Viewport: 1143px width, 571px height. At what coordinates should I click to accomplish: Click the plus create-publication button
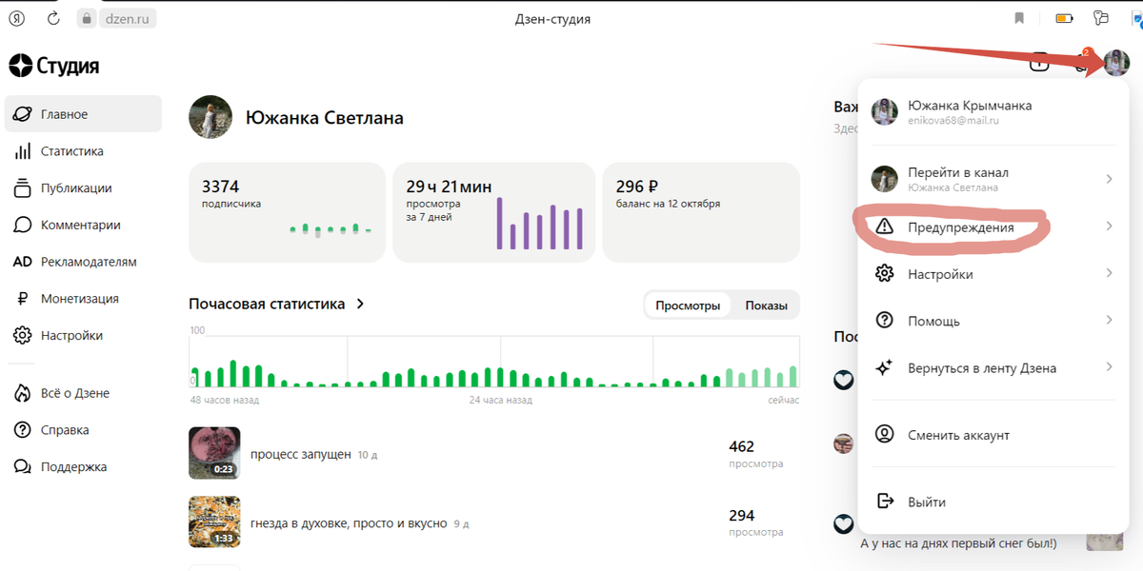[x=1039, y=63]
